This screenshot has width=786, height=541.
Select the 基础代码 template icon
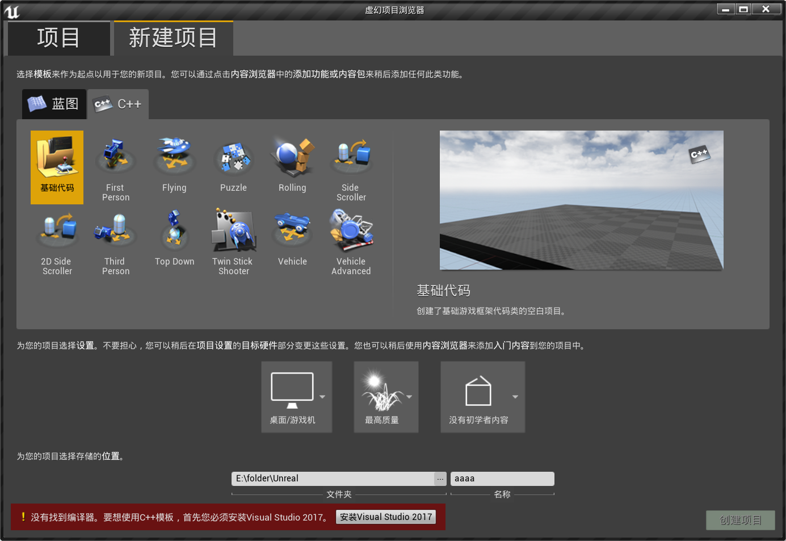(57, 167)
